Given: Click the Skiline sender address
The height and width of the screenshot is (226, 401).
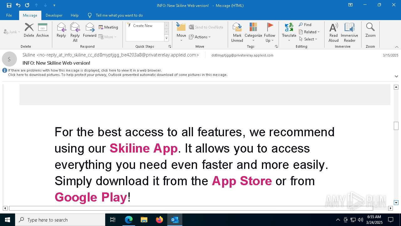Looking at the screenshot, I should click(x=111, y=55).
